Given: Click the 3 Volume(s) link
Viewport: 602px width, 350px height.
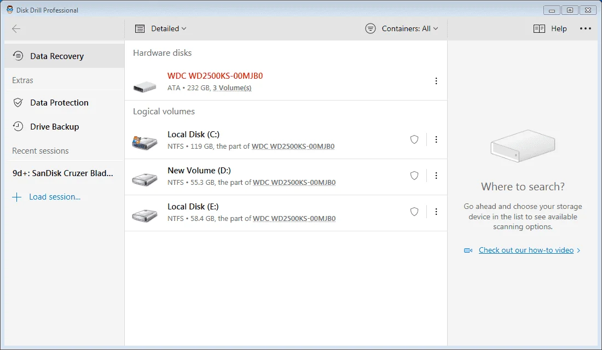Looking at the screenshot, I should (232, 88).
